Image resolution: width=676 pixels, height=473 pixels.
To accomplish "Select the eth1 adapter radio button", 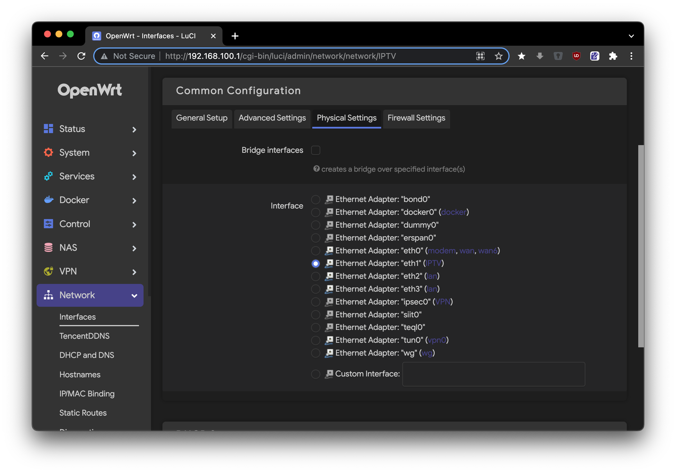I will tap(316, 263).
